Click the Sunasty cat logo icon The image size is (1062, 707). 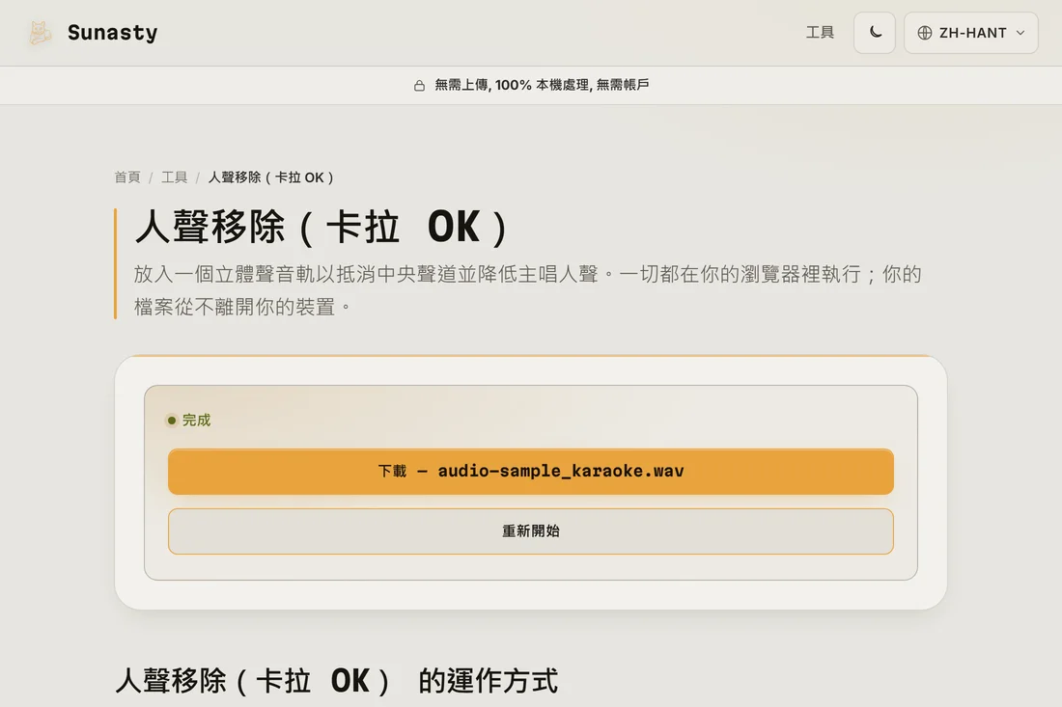[40, 33]
